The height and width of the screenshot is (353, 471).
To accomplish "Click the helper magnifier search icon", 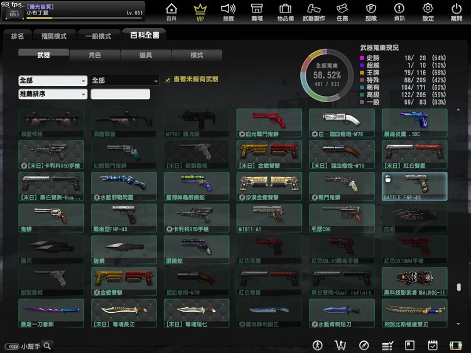I will click(x=47, y=346).
